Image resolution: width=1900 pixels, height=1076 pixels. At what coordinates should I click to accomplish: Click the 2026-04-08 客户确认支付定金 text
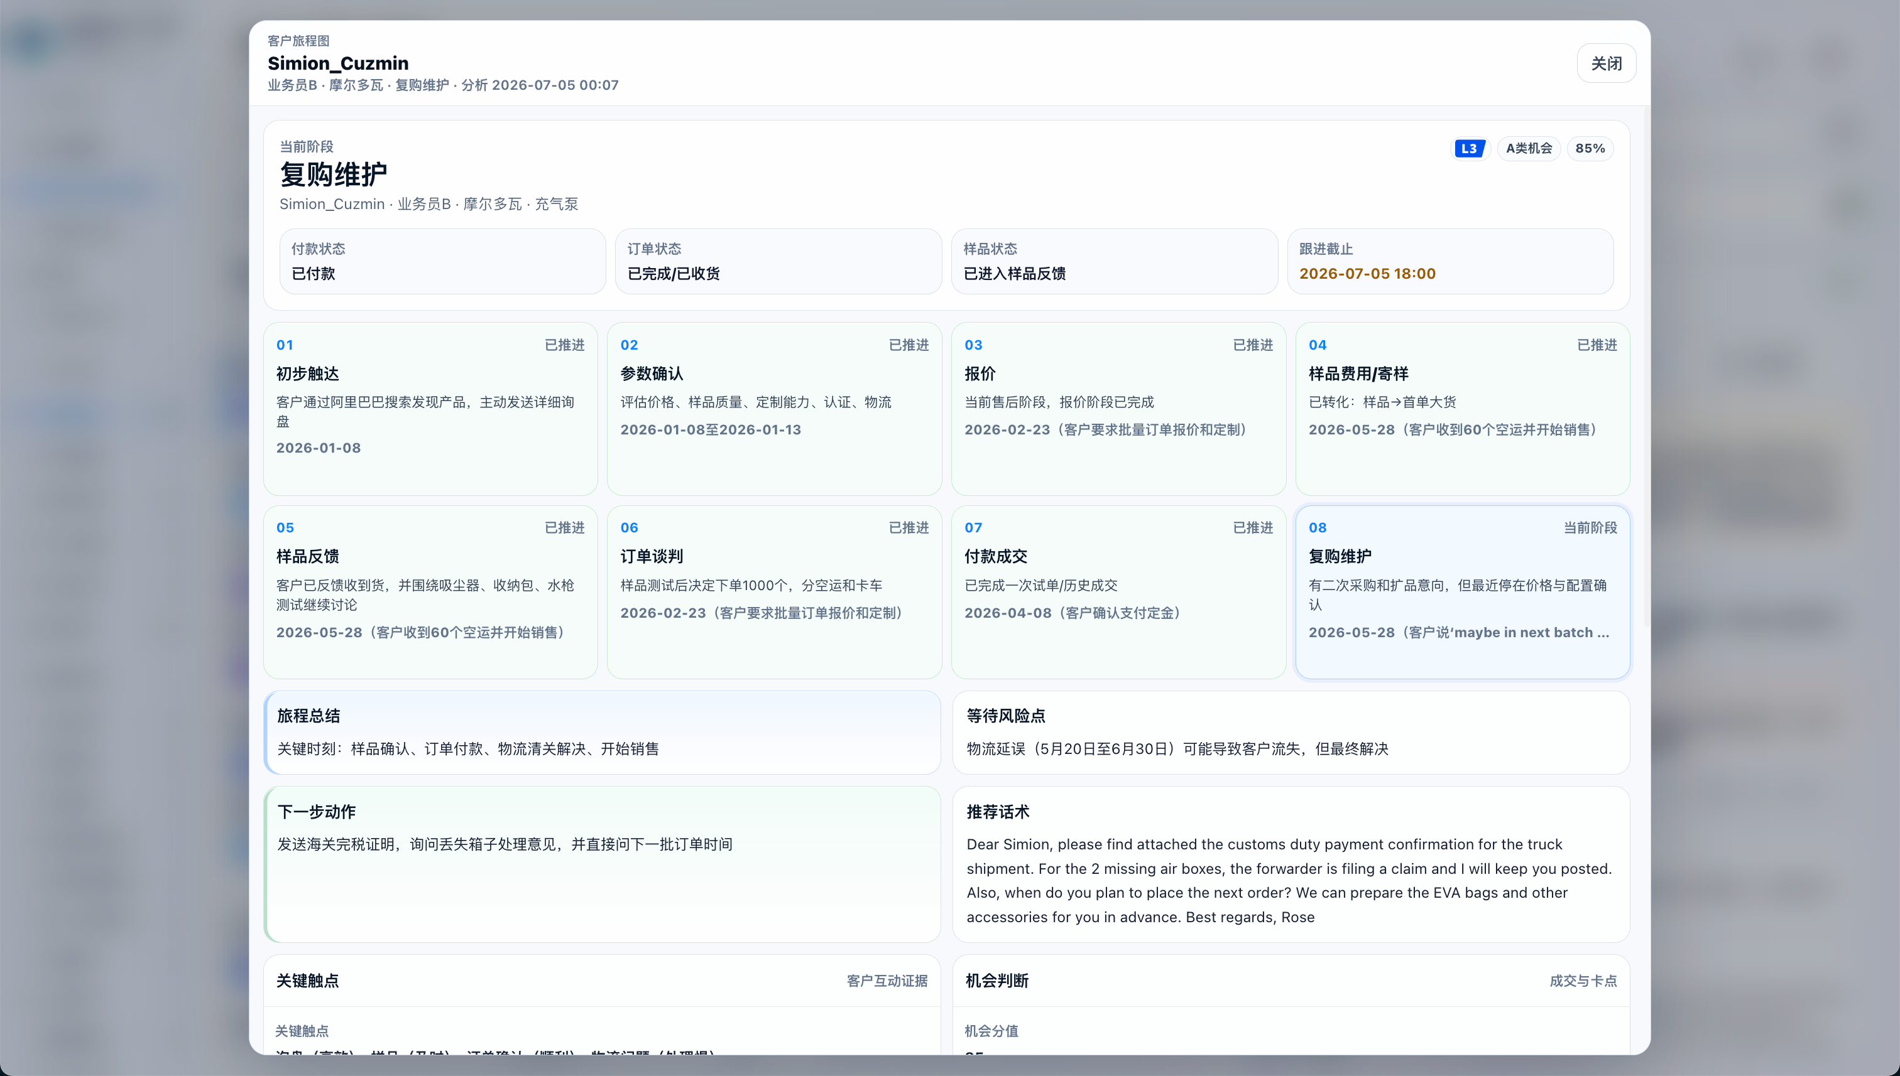coord(1076,613)
